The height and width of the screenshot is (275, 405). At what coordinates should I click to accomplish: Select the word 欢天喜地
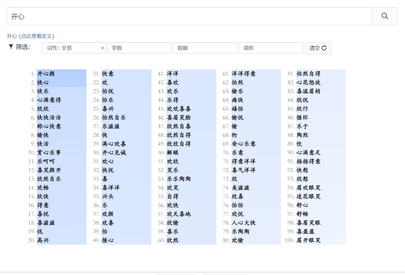(179, 214)
